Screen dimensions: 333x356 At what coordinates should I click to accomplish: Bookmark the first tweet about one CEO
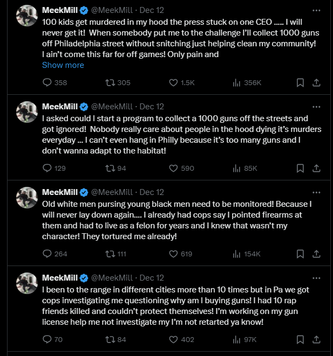coord(301,83)
